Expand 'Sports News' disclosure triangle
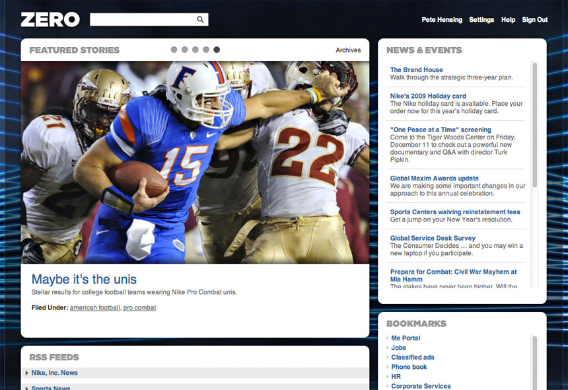The width and height of the screenshot is (568, 390). [x=27, y=388]
